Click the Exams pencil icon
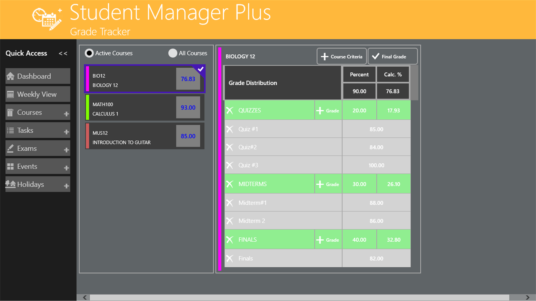Viewport: 536px width, 301px height. click(x=10, y=148)
